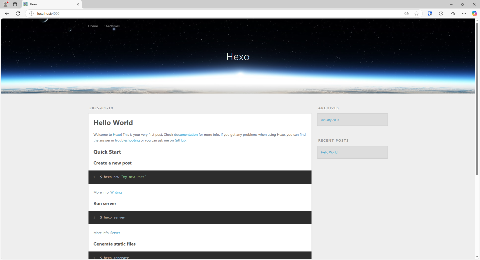Image resolution: width=480 pixels, height=260 pixels.
Task: Click the troubleshooting link
Action: click(127, 140)
